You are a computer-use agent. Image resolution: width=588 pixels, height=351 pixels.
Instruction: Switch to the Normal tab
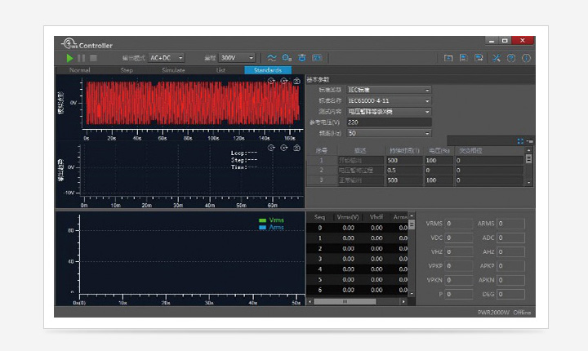(80, 70)
